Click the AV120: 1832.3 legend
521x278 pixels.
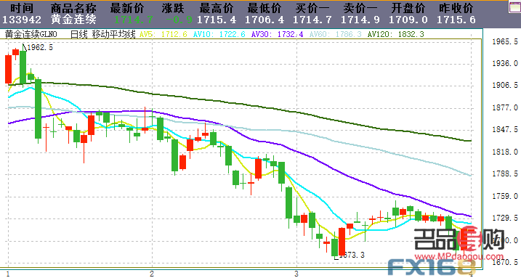click(395, 34)
